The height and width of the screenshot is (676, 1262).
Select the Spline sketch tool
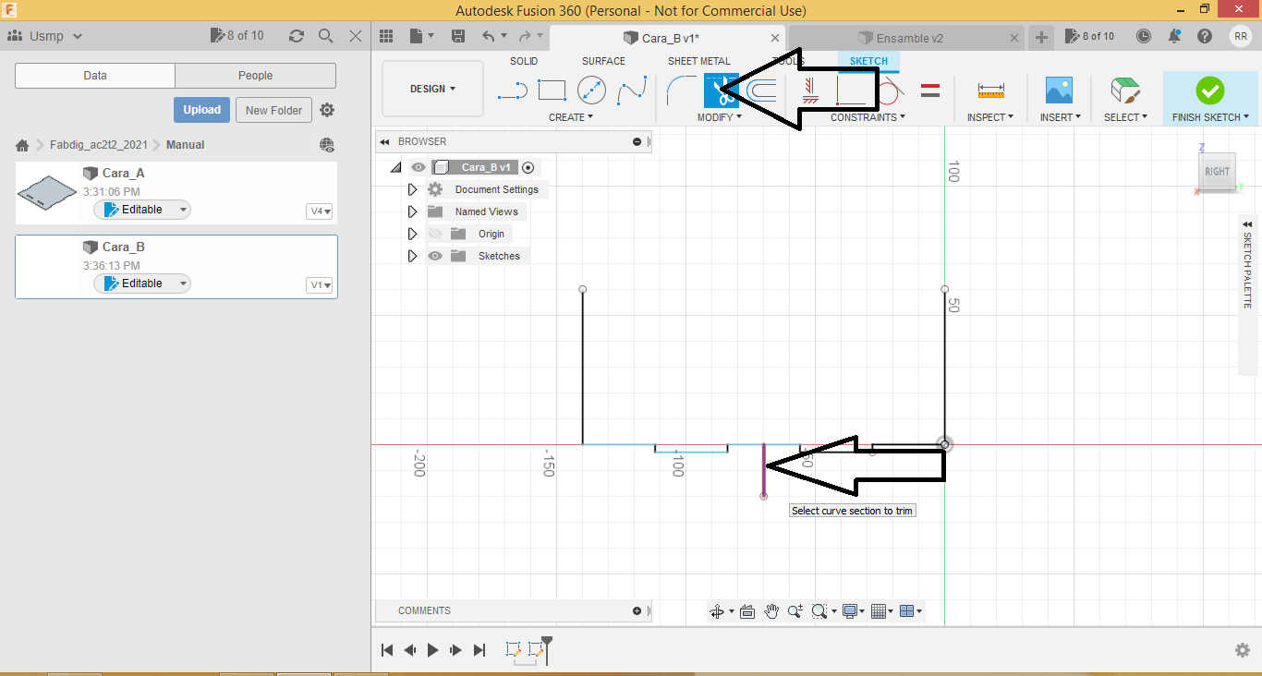click(632, 91)
